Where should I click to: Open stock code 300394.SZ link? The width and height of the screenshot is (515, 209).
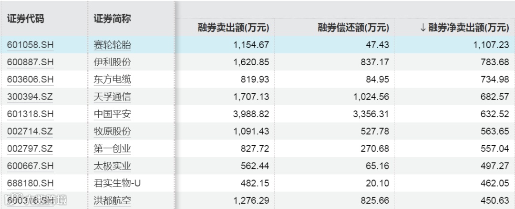tap(30, 97)
